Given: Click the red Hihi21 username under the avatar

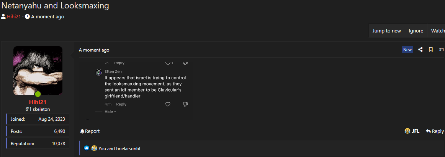Looking at the screenshot, I should click(38, 102).
